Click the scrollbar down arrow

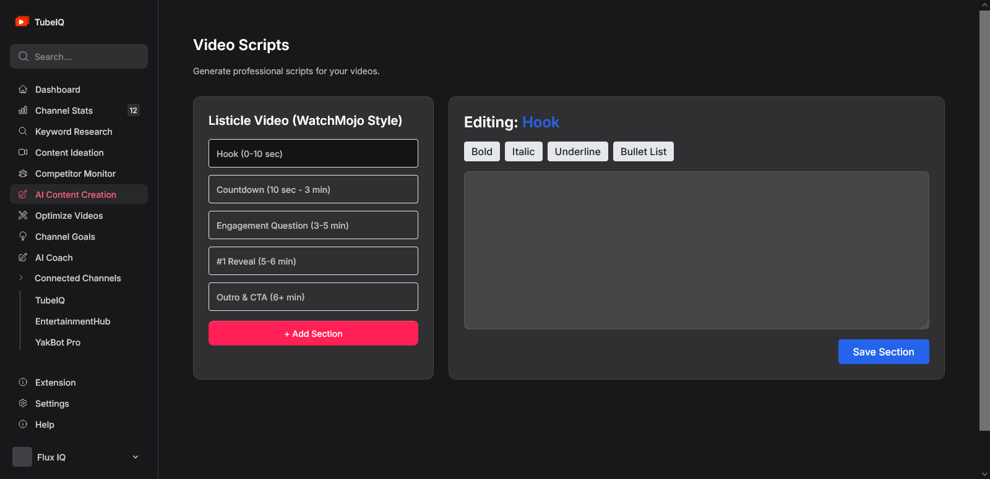coord(984,474)
